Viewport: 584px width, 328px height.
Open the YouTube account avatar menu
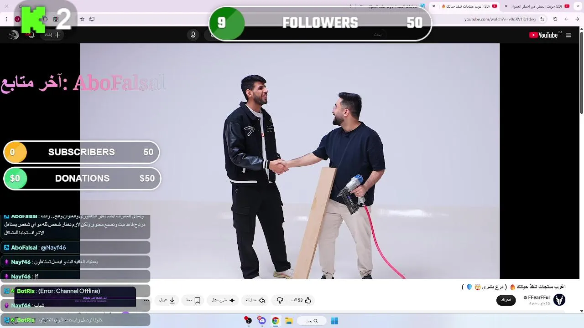(14, 35)
